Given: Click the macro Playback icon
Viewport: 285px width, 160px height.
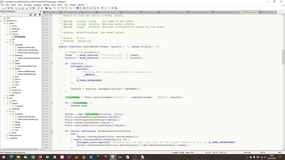Looking at the screenshot, I should pos(109,8).
